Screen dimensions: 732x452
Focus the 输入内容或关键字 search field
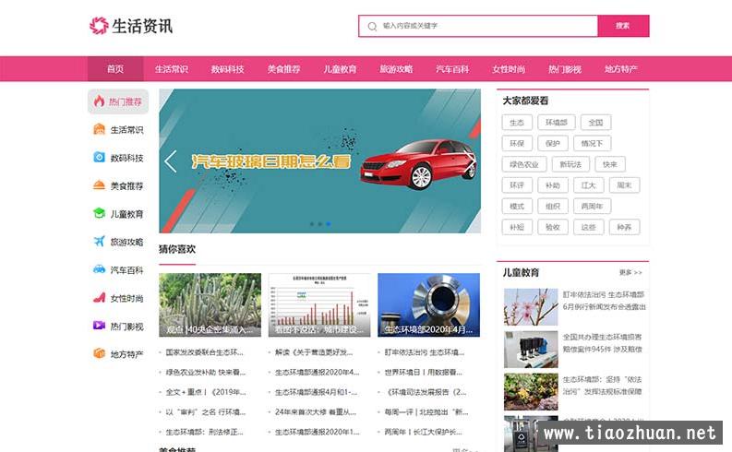478,26
